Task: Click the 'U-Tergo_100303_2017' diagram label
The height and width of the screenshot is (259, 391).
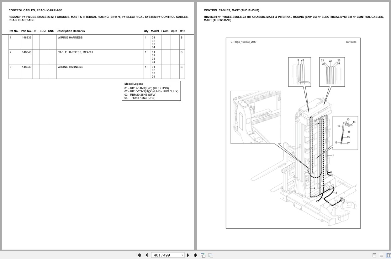Action: point(243,42)
